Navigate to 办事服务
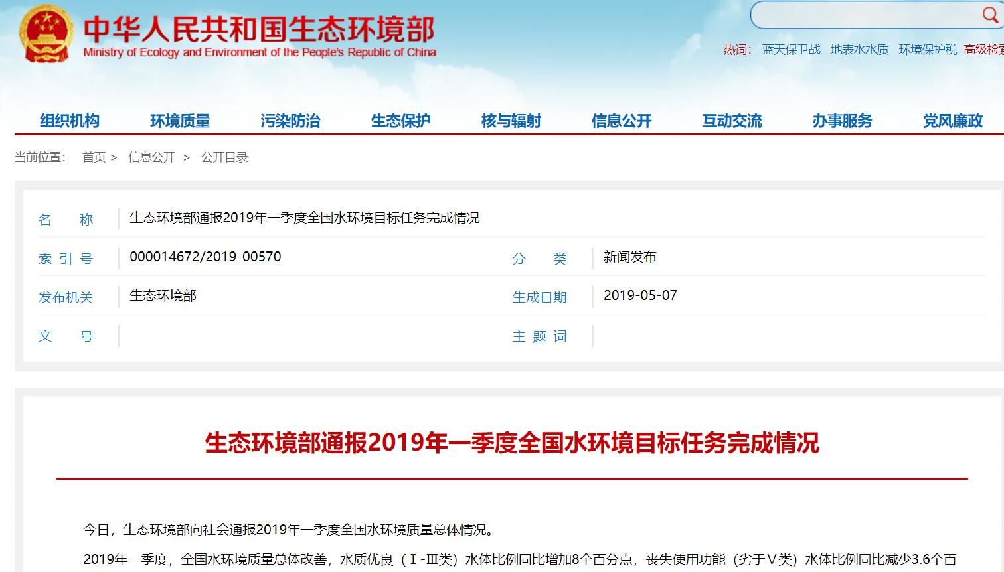The image size is (1004, 572). tap(842, 121)
